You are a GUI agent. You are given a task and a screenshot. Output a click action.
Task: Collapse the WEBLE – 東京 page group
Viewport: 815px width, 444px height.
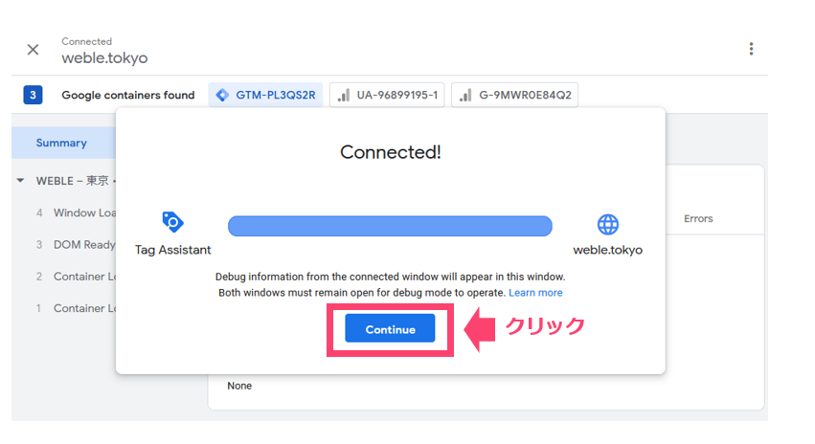click(20, 181)
